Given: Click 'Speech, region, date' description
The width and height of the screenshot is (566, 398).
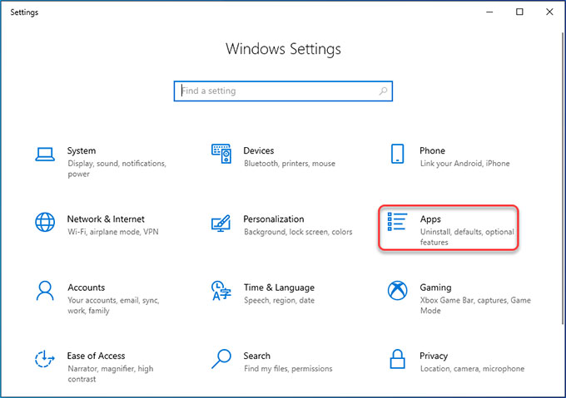Looking at the screenshot, I should point(279,301).
